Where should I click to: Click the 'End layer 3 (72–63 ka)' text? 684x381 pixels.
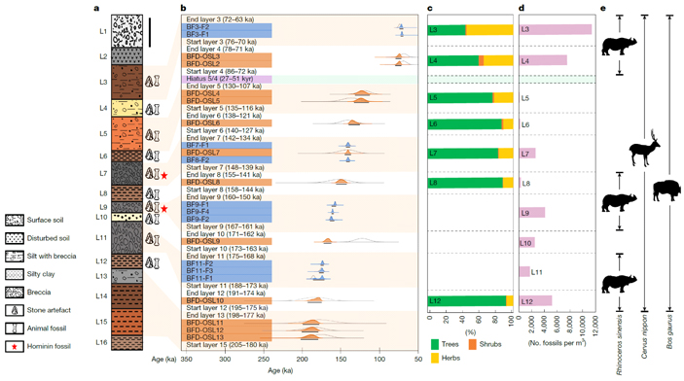pos(220,19)
